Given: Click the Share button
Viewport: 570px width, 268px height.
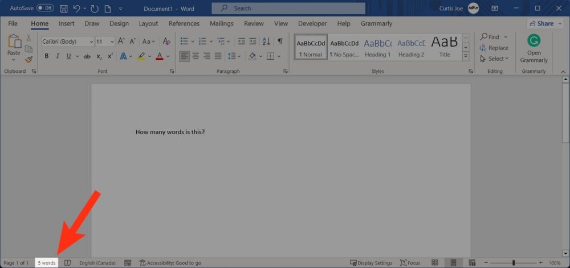Looking at the screenshot, I should pyautogui.click(x=545, y=24).
